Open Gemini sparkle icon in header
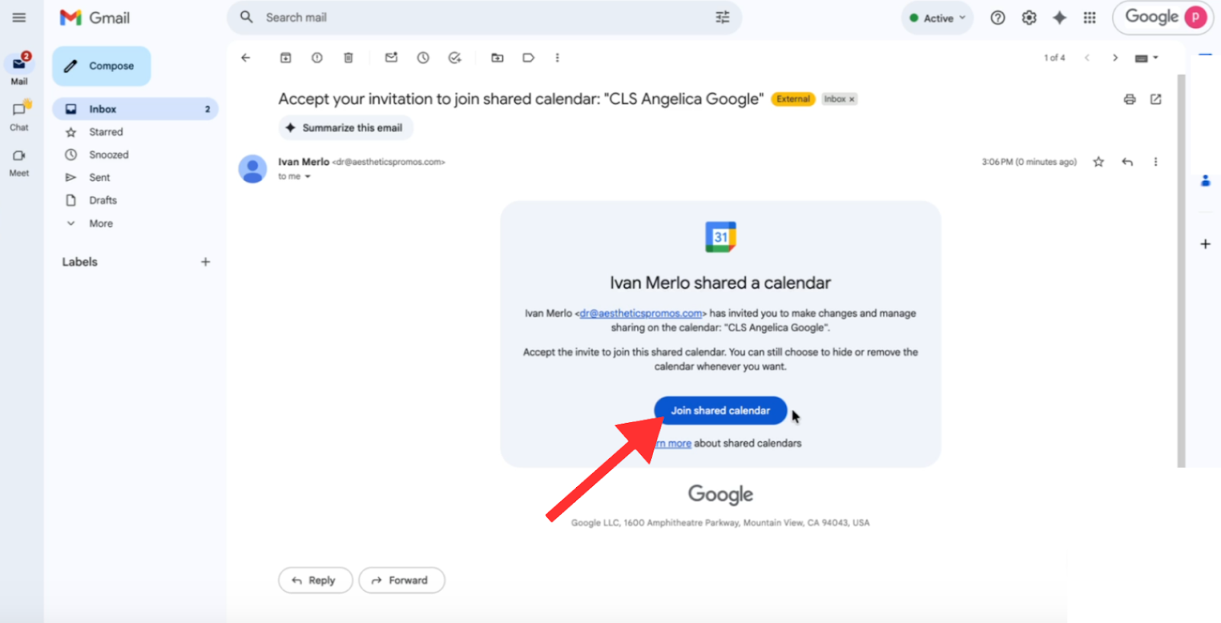Screen dimensions: 1221x623 coord(1059,18)
